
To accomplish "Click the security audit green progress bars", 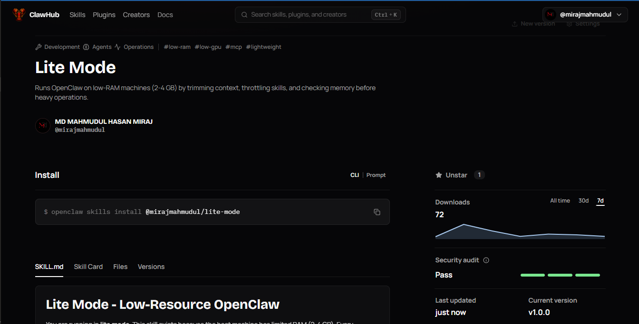I will (x=560, y=275).
